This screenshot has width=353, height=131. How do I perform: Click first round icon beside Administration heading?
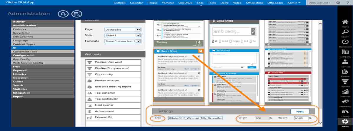[x=63, y=14]
